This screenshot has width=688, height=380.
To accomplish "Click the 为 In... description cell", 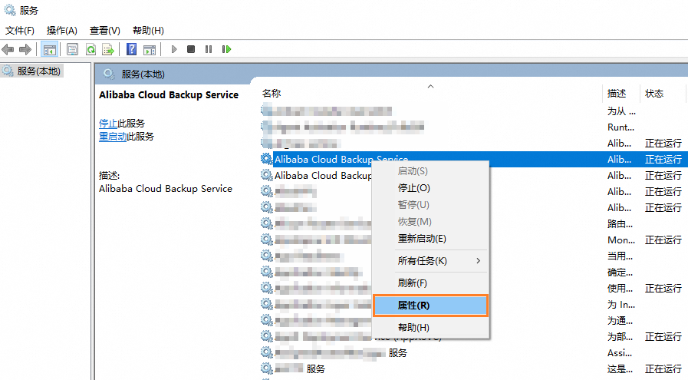I will (x=621, y=305).
